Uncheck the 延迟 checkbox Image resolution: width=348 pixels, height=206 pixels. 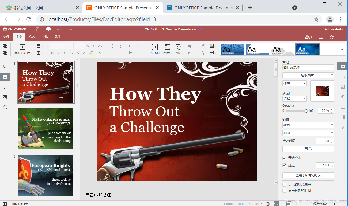coord(284,165)
